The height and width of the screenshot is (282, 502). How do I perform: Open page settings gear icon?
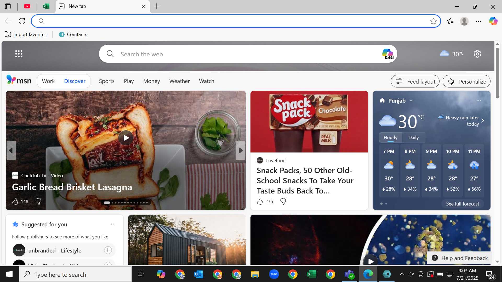477,54
